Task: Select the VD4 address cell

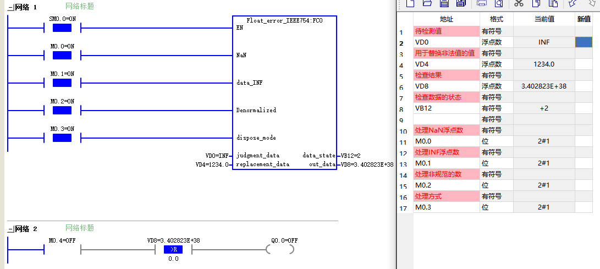Action: click(447, 64)
